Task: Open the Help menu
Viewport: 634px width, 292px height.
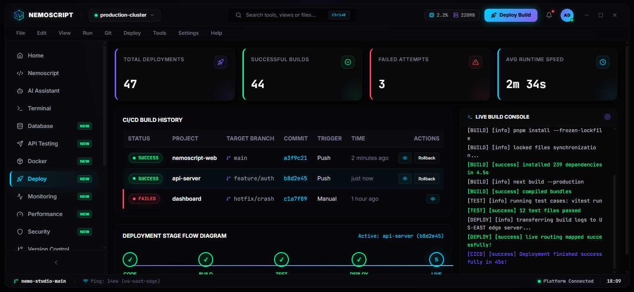Action: 216,33
